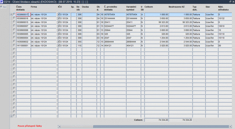Click Stav Uzavřen in row 1630900016

click(x=211, y=18)
